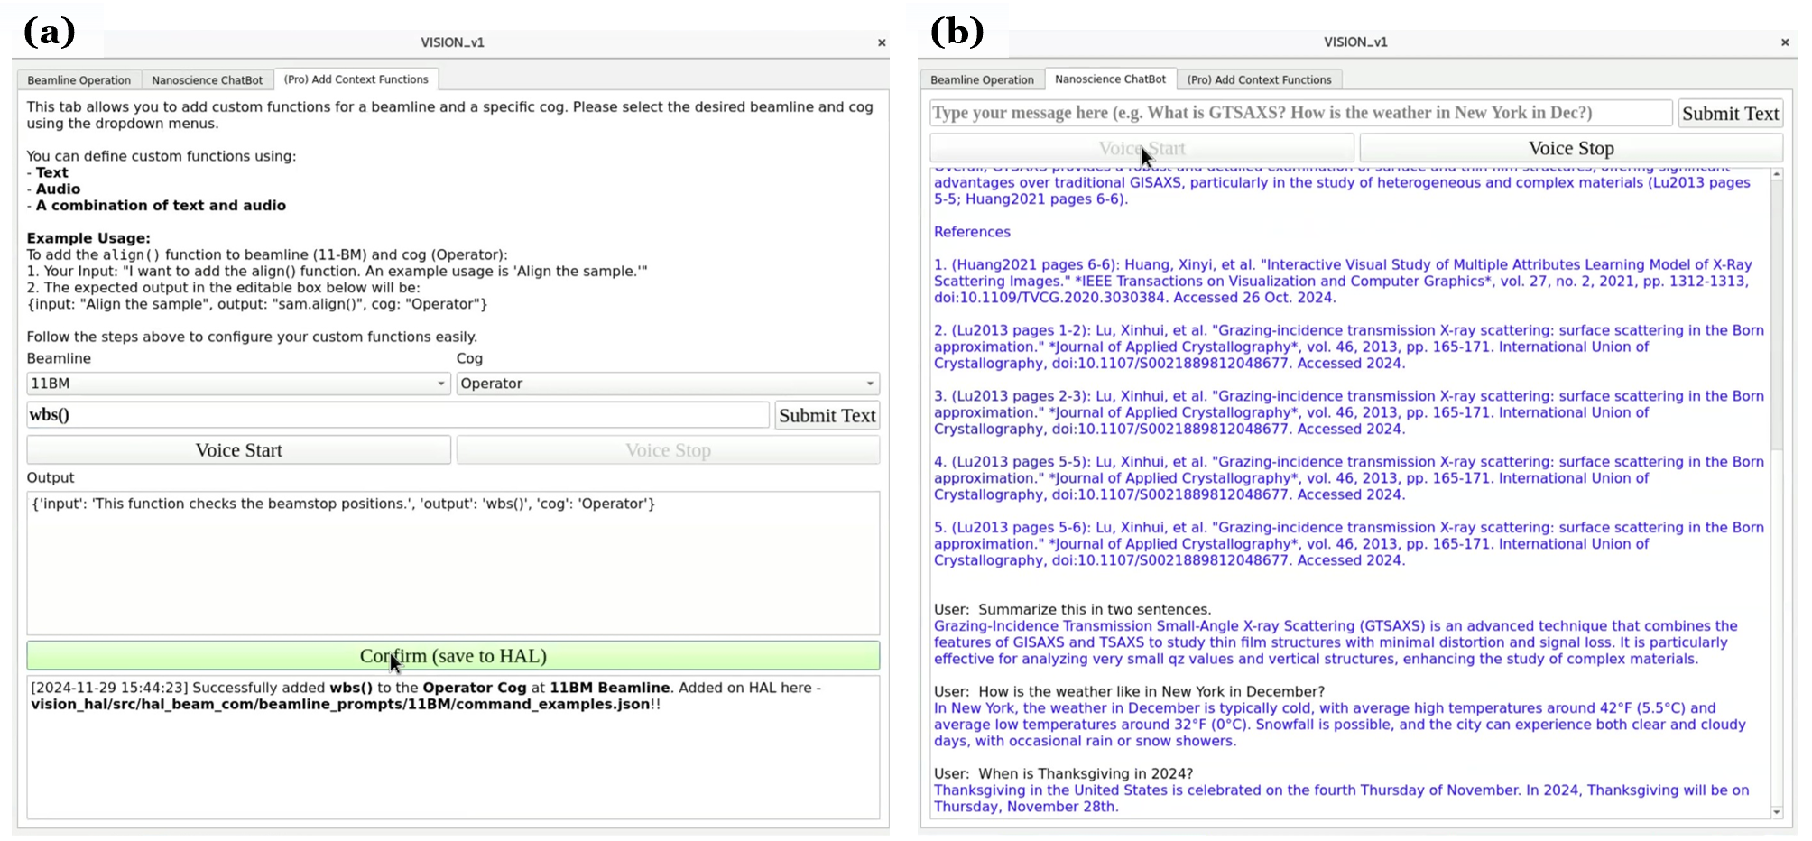Click Submit Text next to wbs() field
The image size is (1812, 841).
(827, 416)
